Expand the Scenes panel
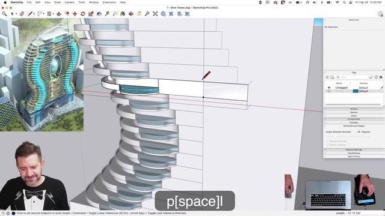This screenshot has height=216, width=385. 354,109
